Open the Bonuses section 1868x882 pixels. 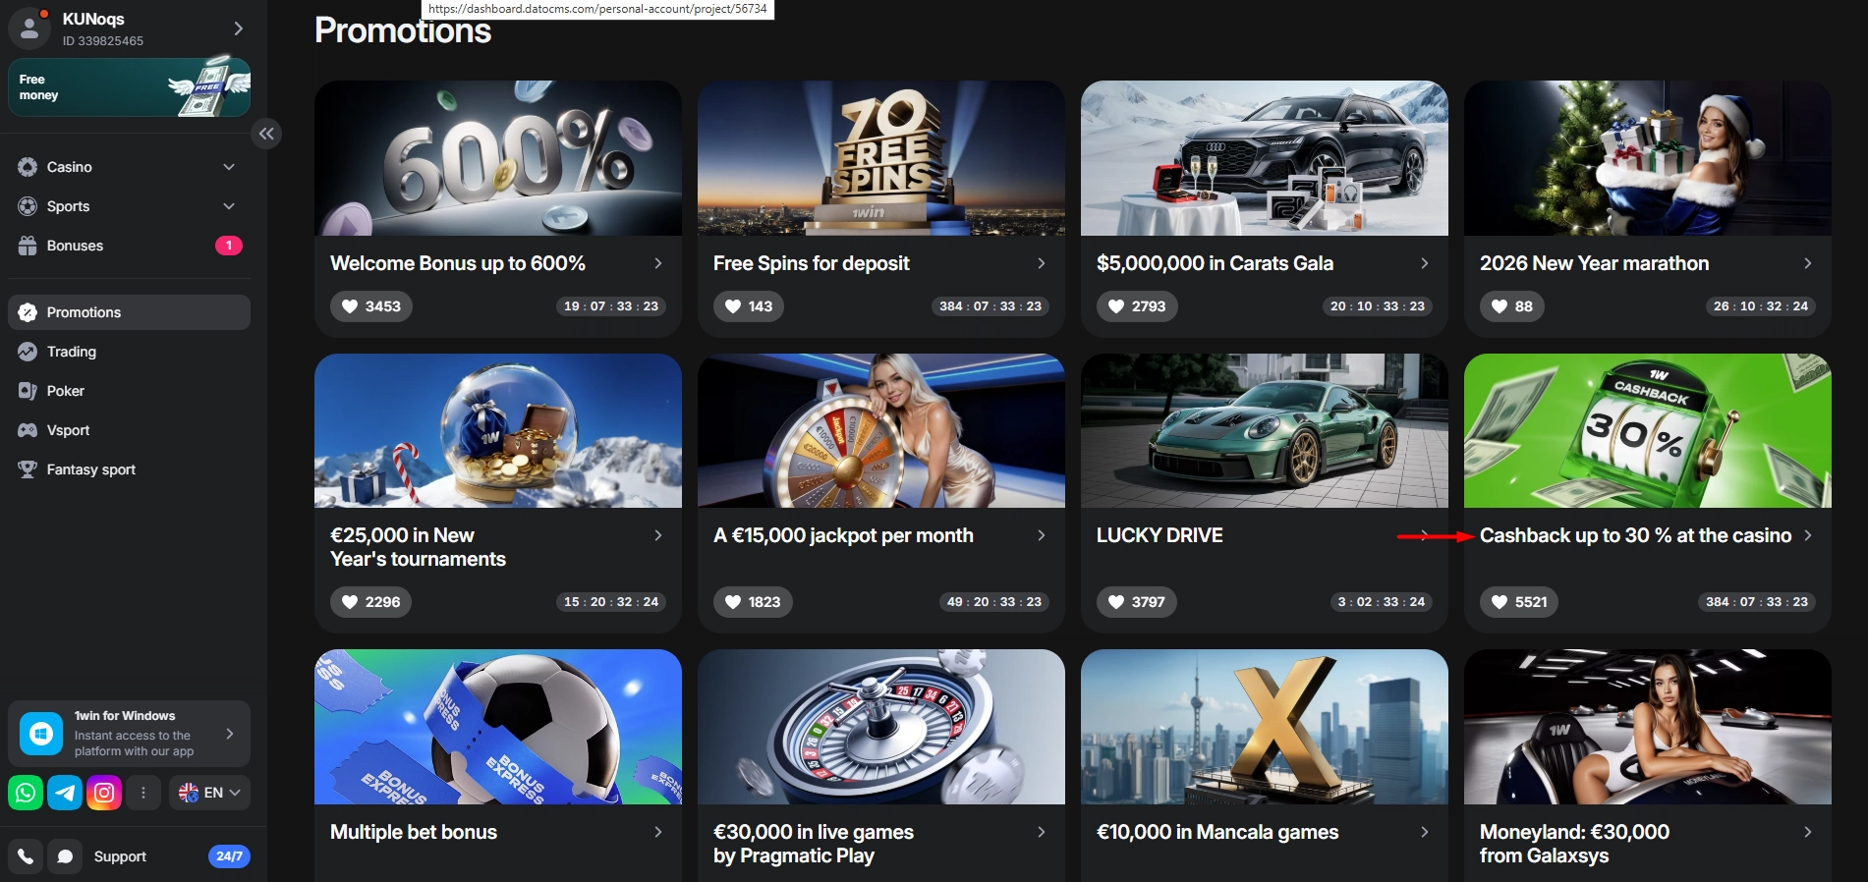point(75,246)
